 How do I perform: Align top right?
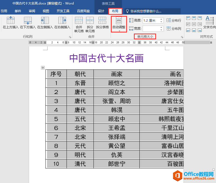tap(200, 18)
